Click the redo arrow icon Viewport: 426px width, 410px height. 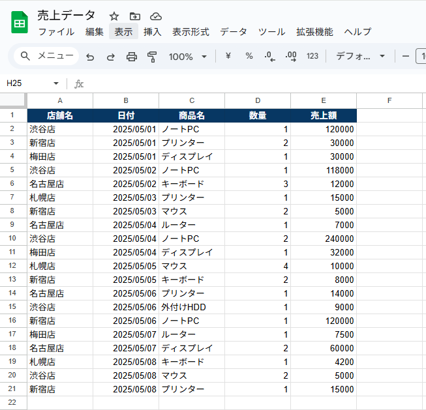tap(110, 57)
